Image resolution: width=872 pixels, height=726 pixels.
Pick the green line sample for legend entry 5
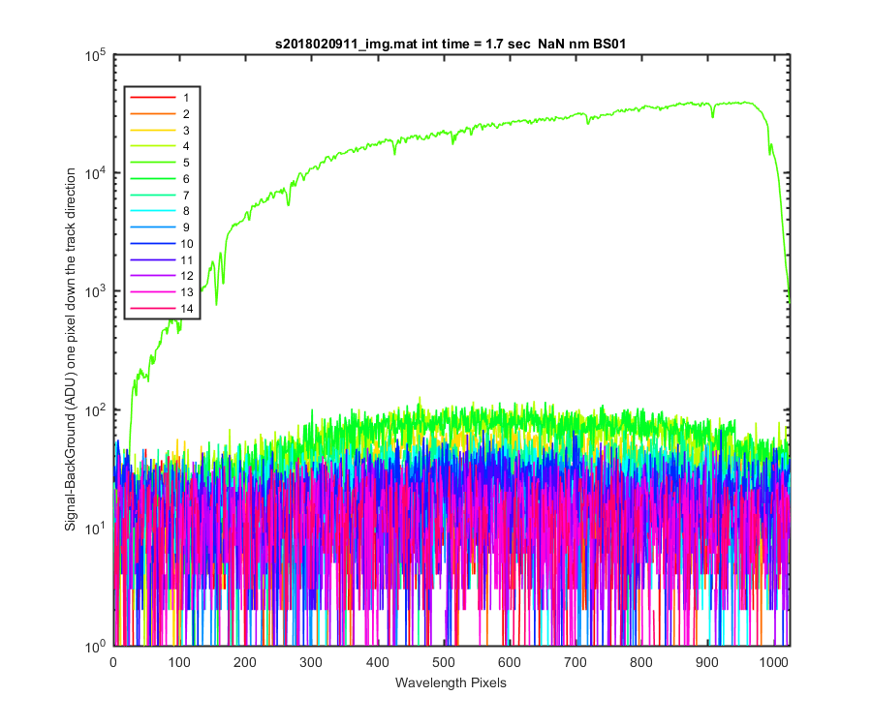[153, 163]
